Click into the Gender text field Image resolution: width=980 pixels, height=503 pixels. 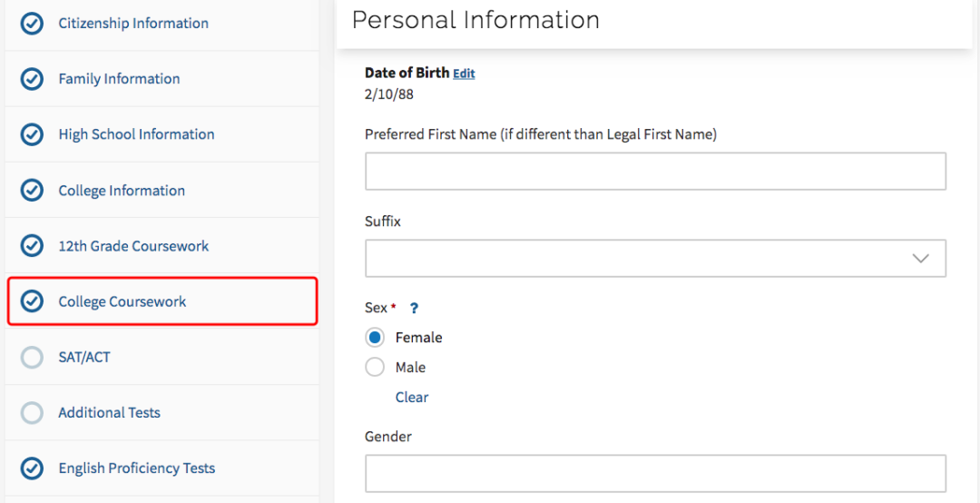click(x=656, y=474)
